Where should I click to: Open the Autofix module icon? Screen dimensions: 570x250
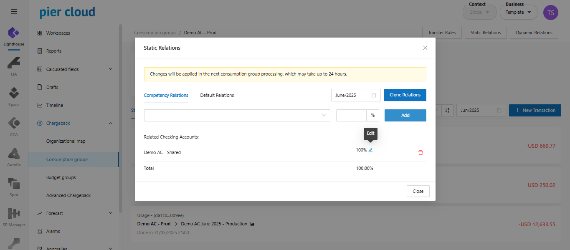(x=14, y=156)
